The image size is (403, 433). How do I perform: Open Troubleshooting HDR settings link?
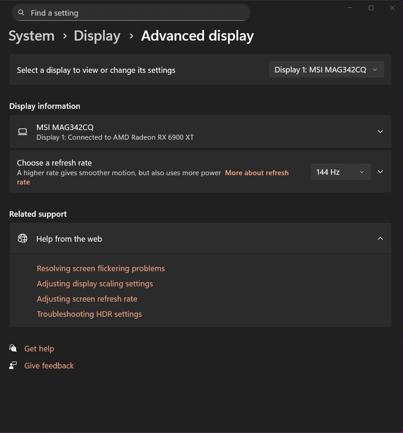click(89, 314)
